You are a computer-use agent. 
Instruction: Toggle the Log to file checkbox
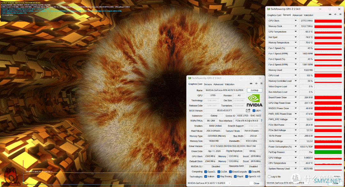[x=269, y=177]
